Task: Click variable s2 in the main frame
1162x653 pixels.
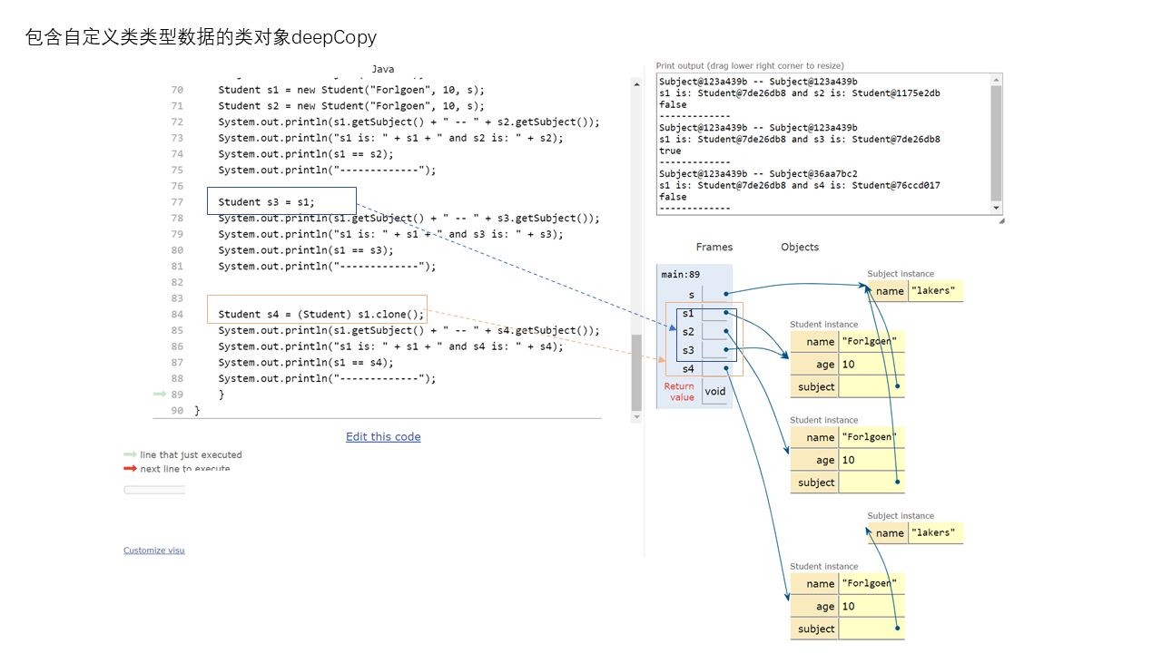Action: pos(688,332)
